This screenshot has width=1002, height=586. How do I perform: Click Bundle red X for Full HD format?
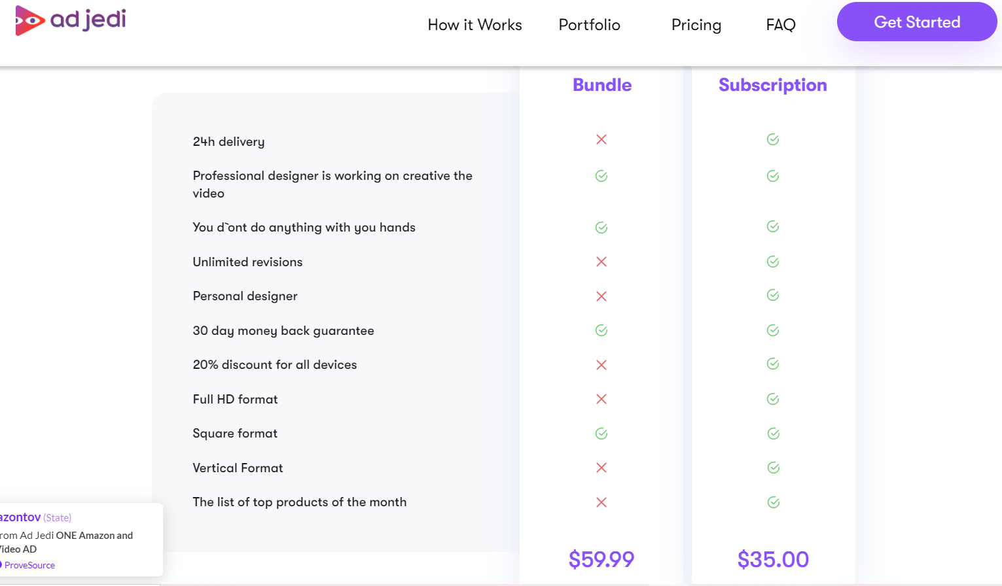coord(601,399)
